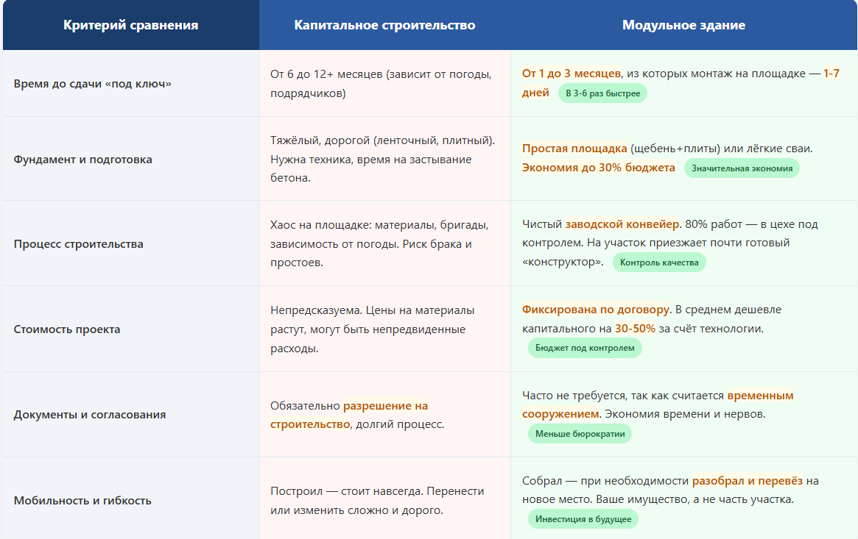858x539 pixels.
Task: Click highlighted text 'От 1 до 3 месяцев'
Action: (x=572, y=74)
